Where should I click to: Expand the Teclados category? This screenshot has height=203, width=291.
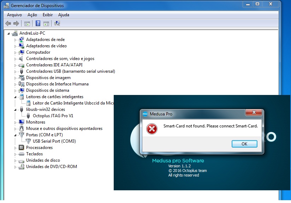point(16,154)
